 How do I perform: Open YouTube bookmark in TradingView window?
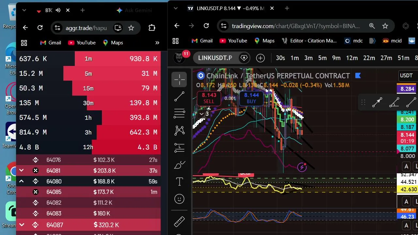coord(233,41)
